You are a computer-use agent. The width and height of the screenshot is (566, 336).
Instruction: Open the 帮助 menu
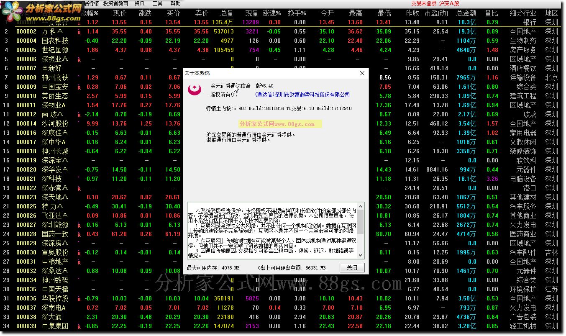(175, 3)
